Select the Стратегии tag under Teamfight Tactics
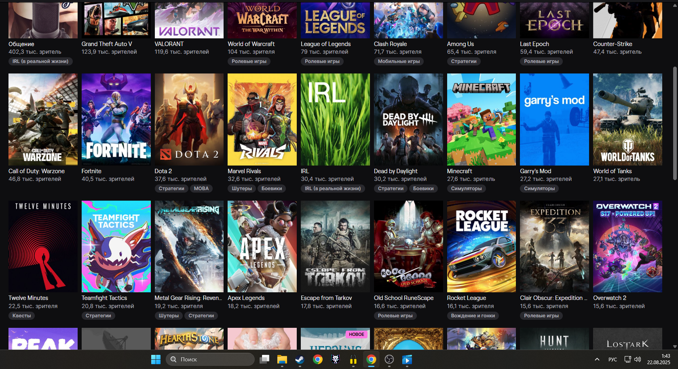 click(98, 316)
